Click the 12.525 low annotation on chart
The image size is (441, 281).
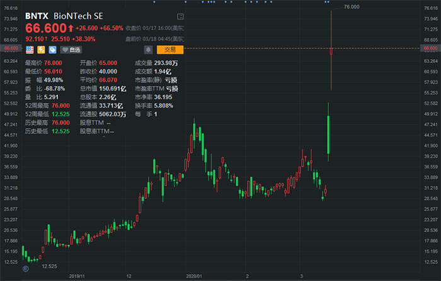pos(50,266)
